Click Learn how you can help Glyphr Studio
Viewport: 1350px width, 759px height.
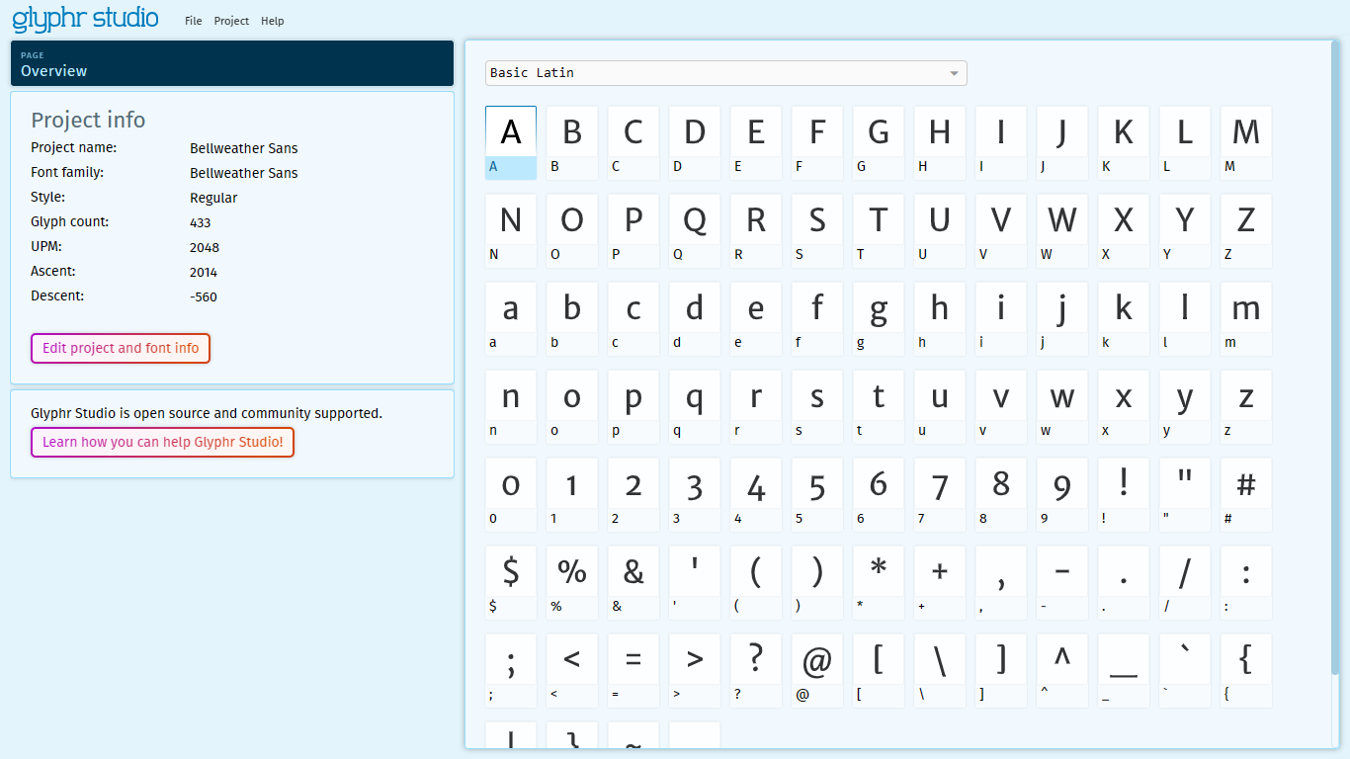(x=163, y=442)
